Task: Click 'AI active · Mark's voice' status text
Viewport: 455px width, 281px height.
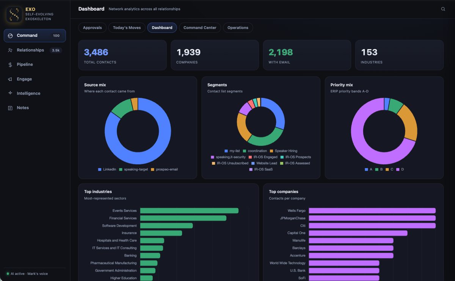Action: (x=29, y=274)
